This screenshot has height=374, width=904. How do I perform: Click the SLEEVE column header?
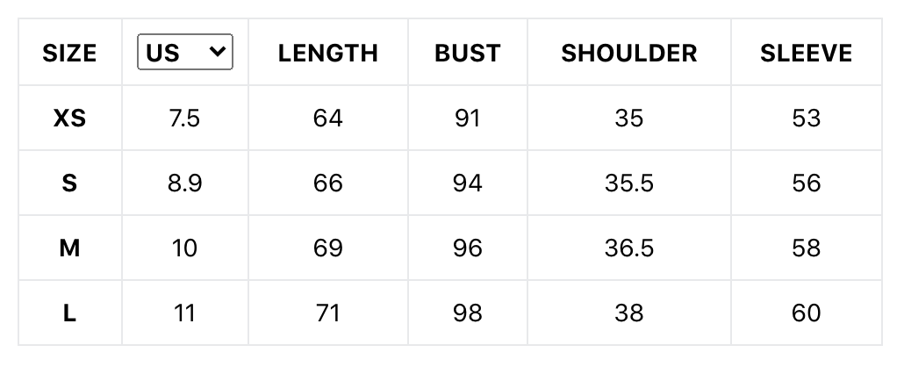click(x=806, y=53)
